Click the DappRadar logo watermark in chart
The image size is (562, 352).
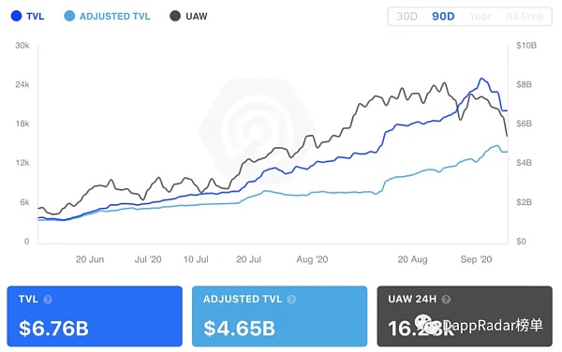click(257, 130)
